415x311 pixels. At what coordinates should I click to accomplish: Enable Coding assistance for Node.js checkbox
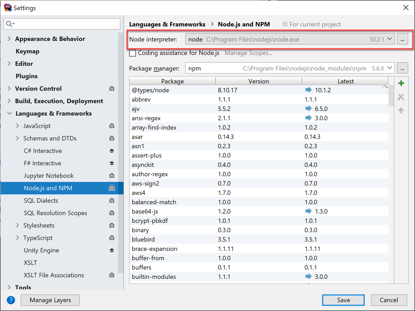133,53
